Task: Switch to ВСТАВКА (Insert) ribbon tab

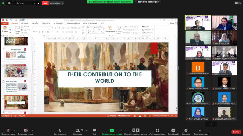Action: [25, 23]
